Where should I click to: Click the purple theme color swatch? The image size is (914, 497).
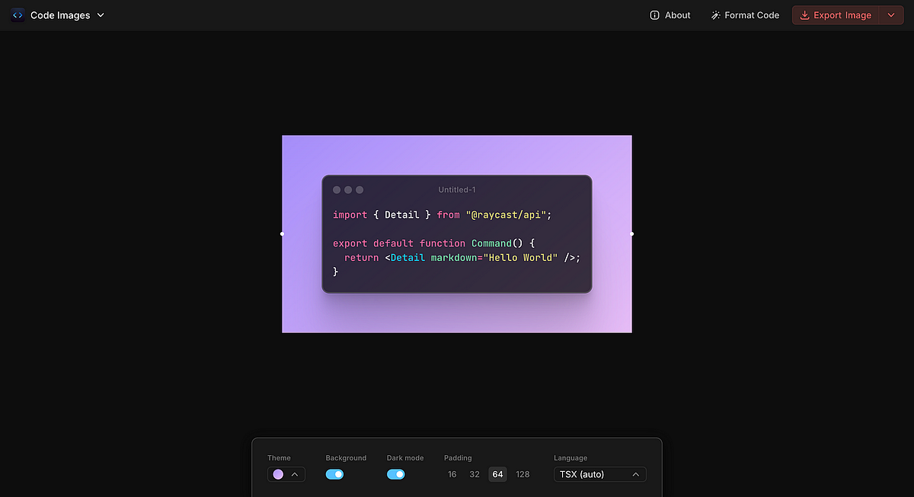pyautogui.click(x=278, y=474)
